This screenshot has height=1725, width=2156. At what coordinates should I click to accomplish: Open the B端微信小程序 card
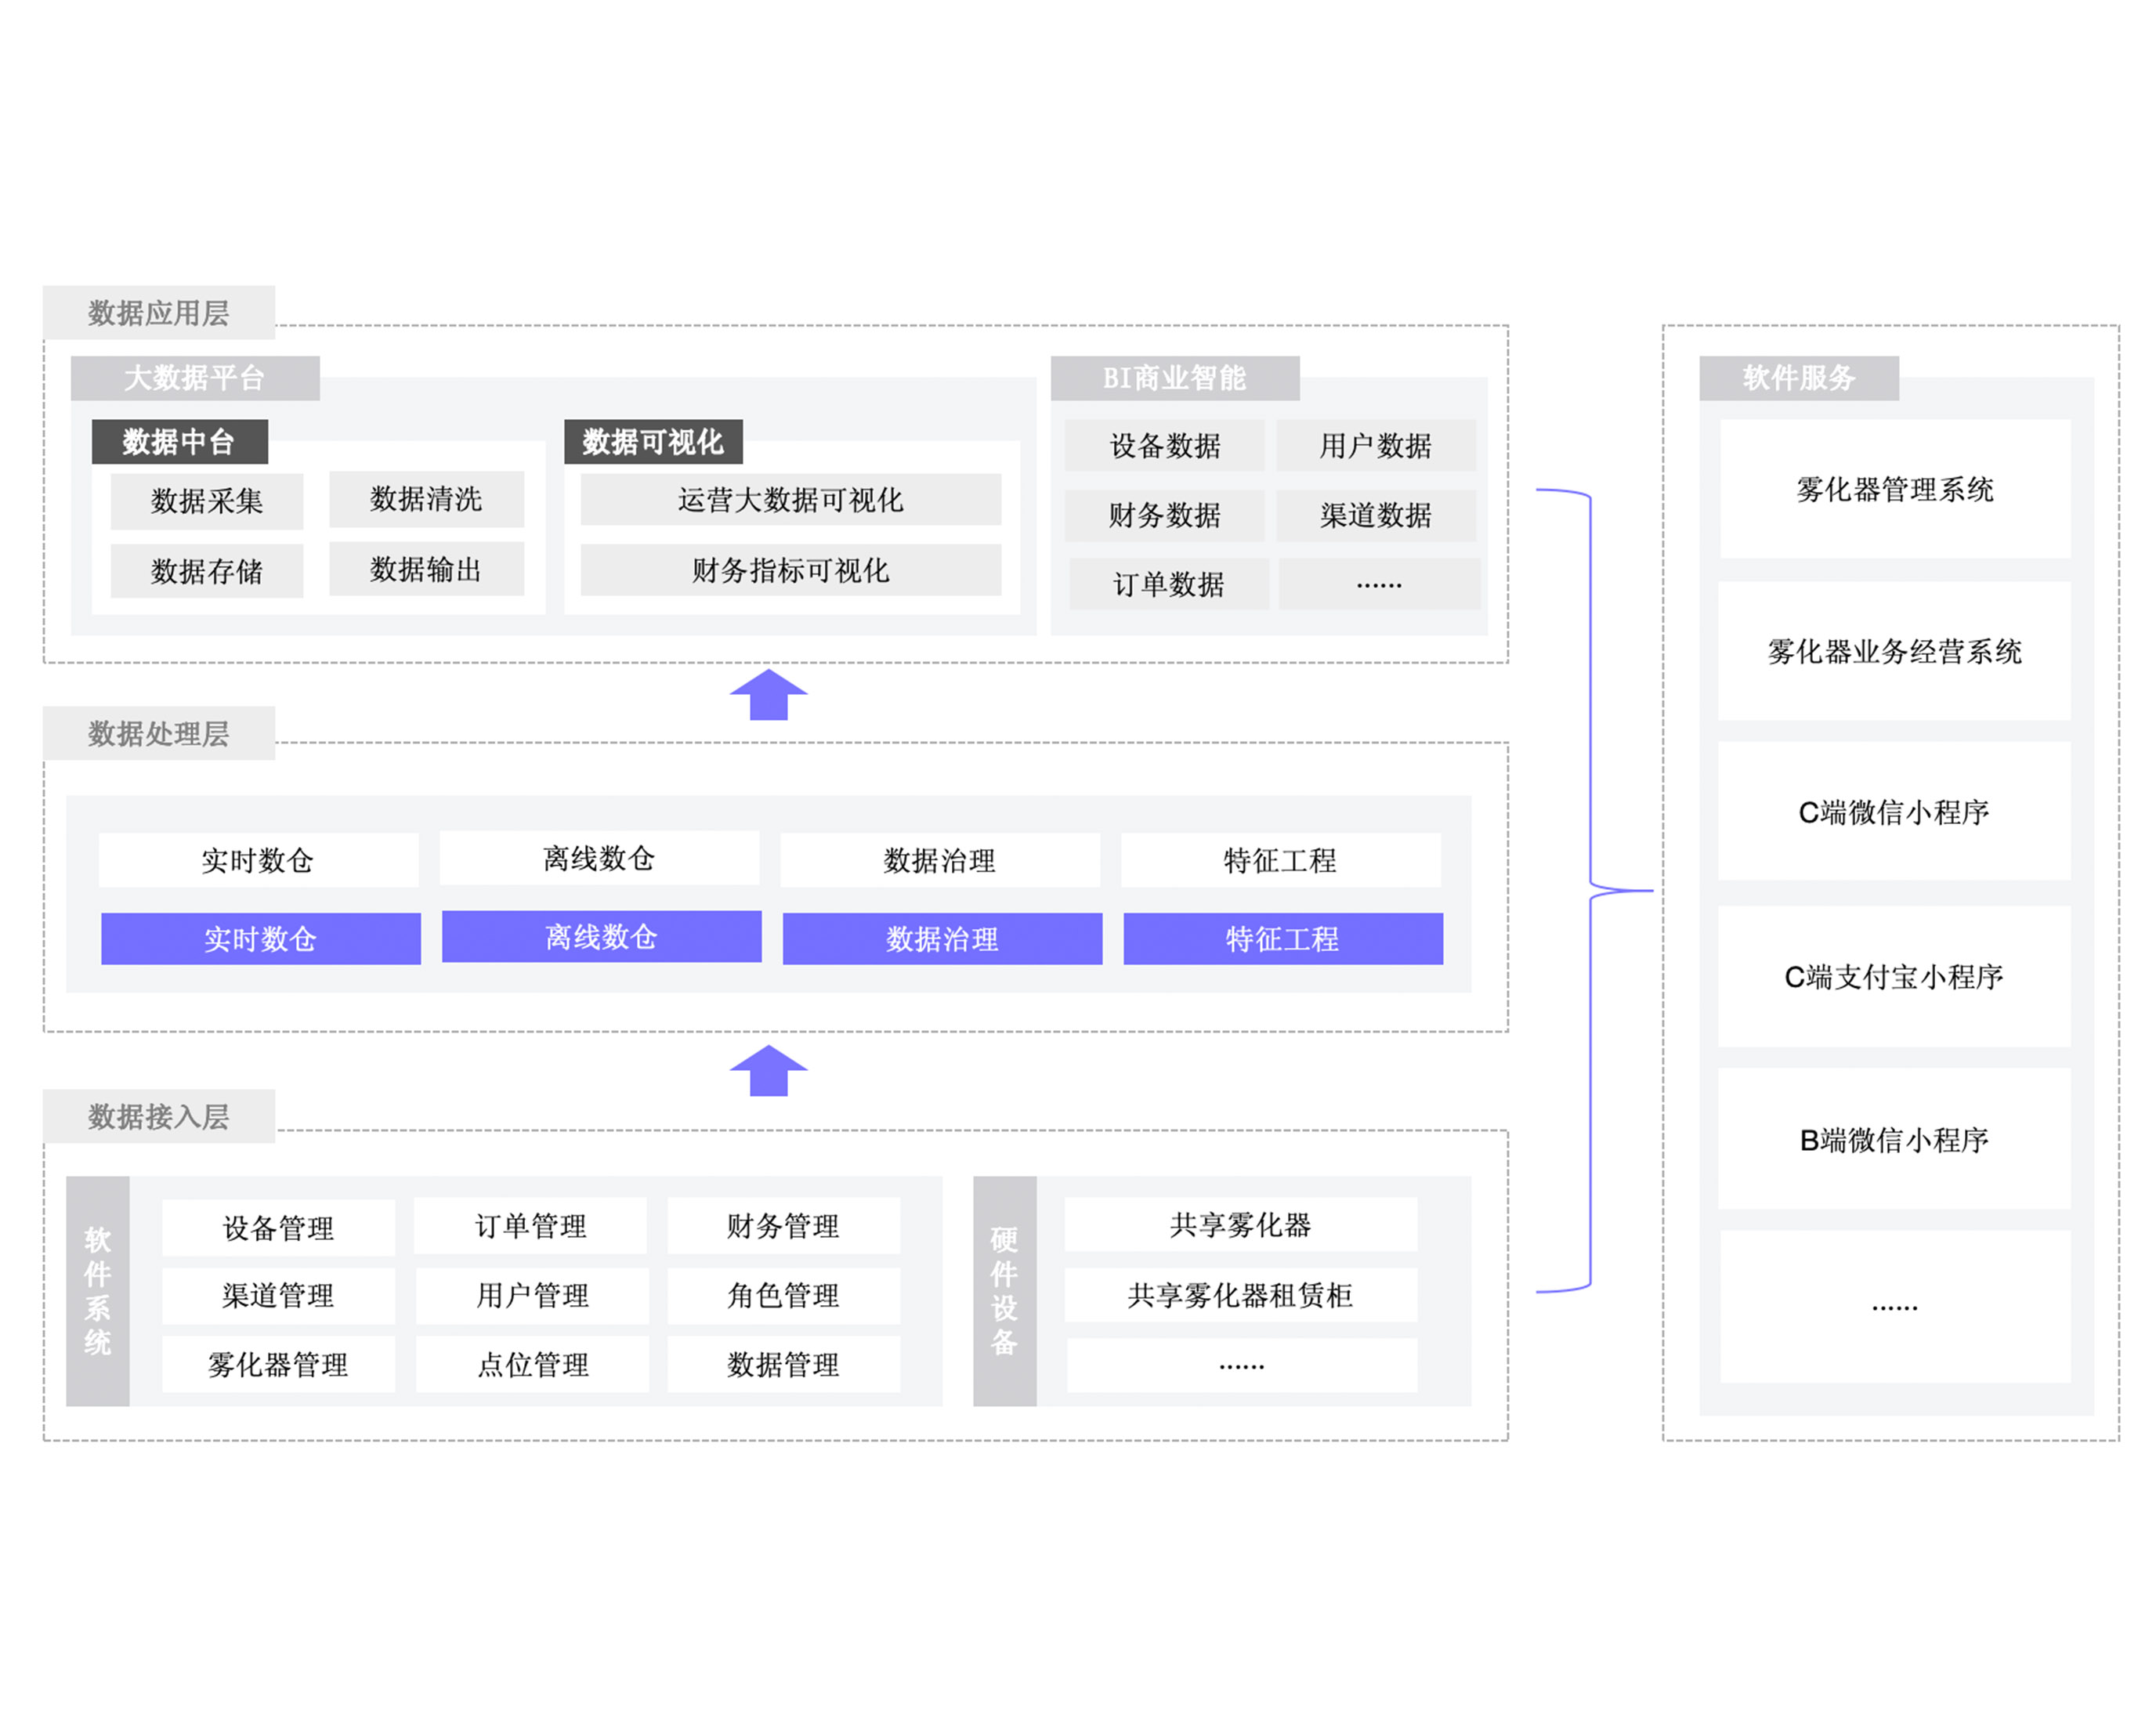(x=1895, y=1140)
